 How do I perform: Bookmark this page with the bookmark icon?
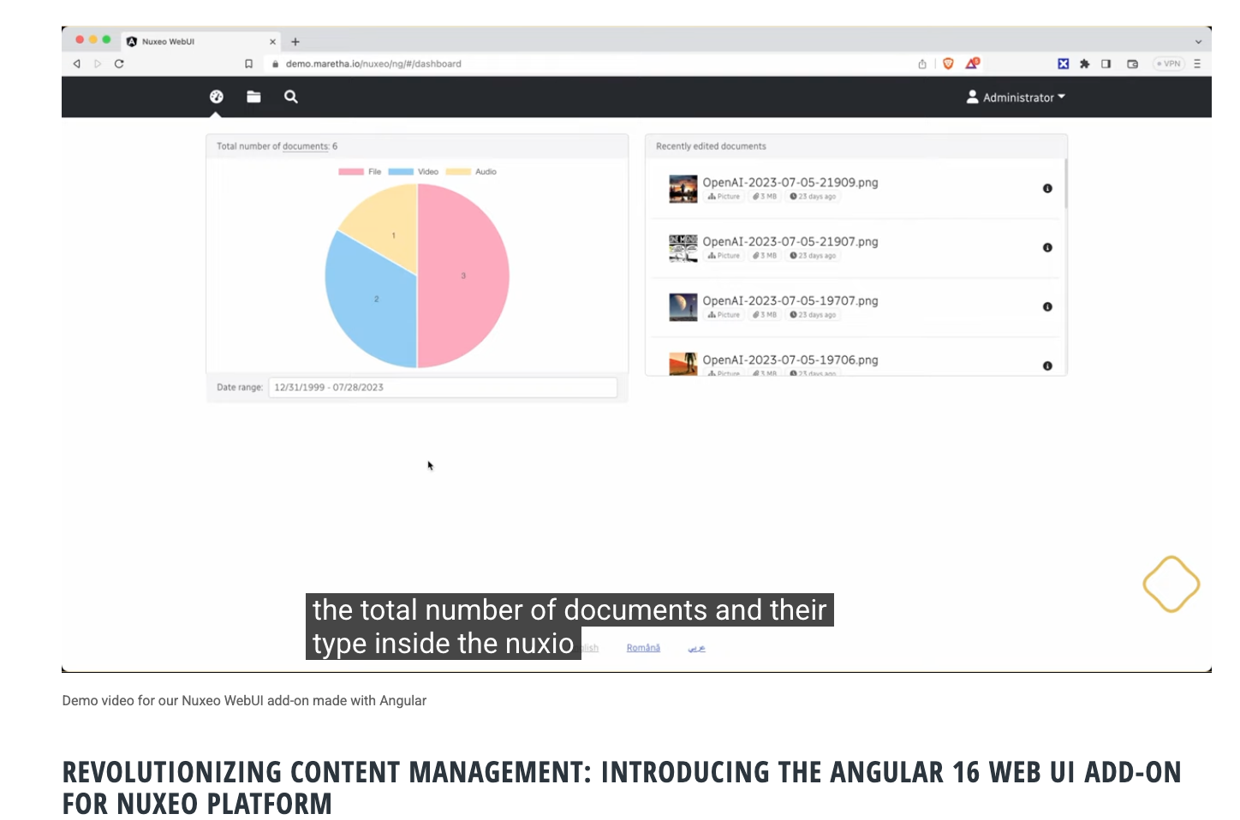[x=249, y=64]
